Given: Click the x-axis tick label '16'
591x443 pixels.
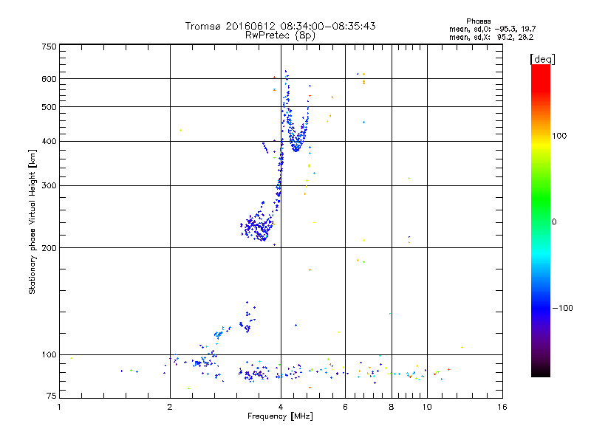Looking at the screenshot, I should [x=502, y=407].
